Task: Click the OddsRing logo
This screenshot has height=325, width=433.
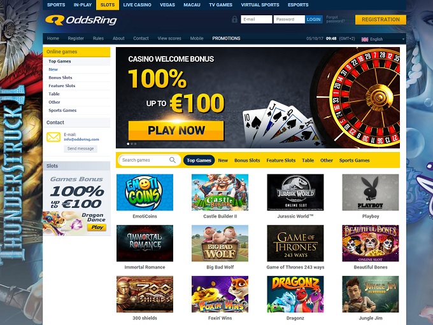Action: pos(81,20)
